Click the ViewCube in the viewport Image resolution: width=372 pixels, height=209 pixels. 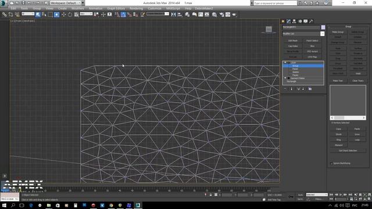(x=269, y=30)
